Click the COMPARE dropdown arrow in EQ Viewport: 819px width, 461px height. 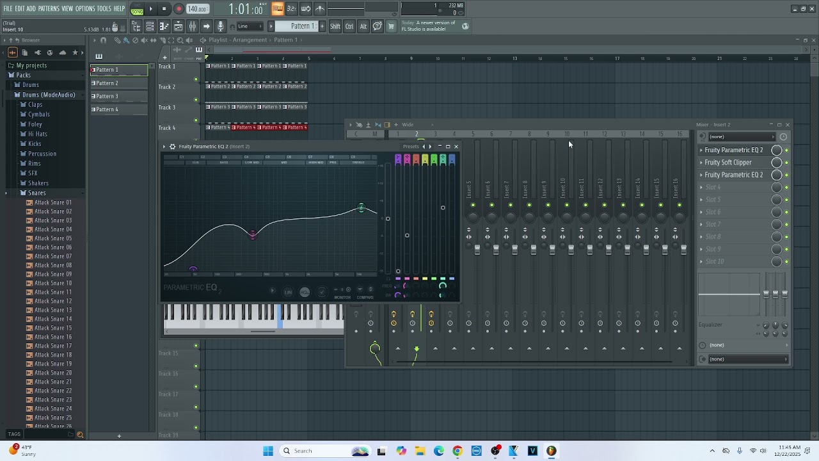point(360,289)
